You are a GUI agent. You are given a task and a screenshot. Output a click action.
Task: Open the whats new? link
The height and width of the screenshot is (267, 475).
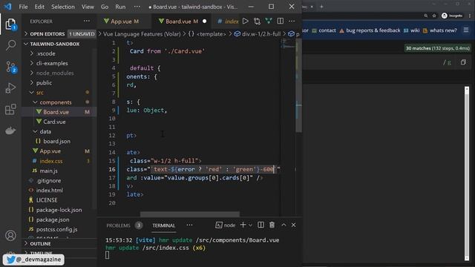440,30
